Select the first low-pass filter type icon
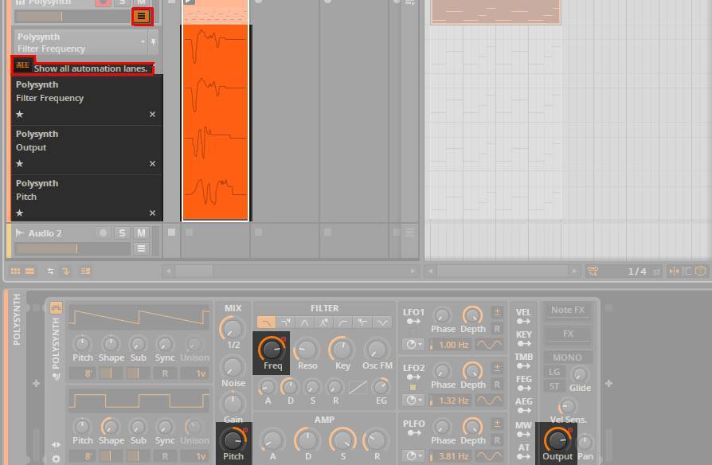The width and height of the screenshot is (712, 465). (x=265, y=322)
